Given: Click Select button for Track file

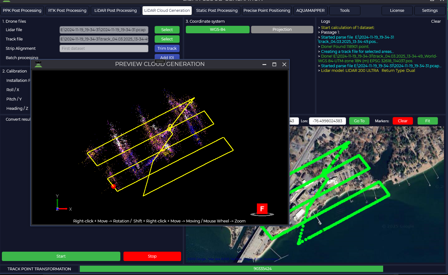Looking at the screenshot, I should click(x=167, y=39).
